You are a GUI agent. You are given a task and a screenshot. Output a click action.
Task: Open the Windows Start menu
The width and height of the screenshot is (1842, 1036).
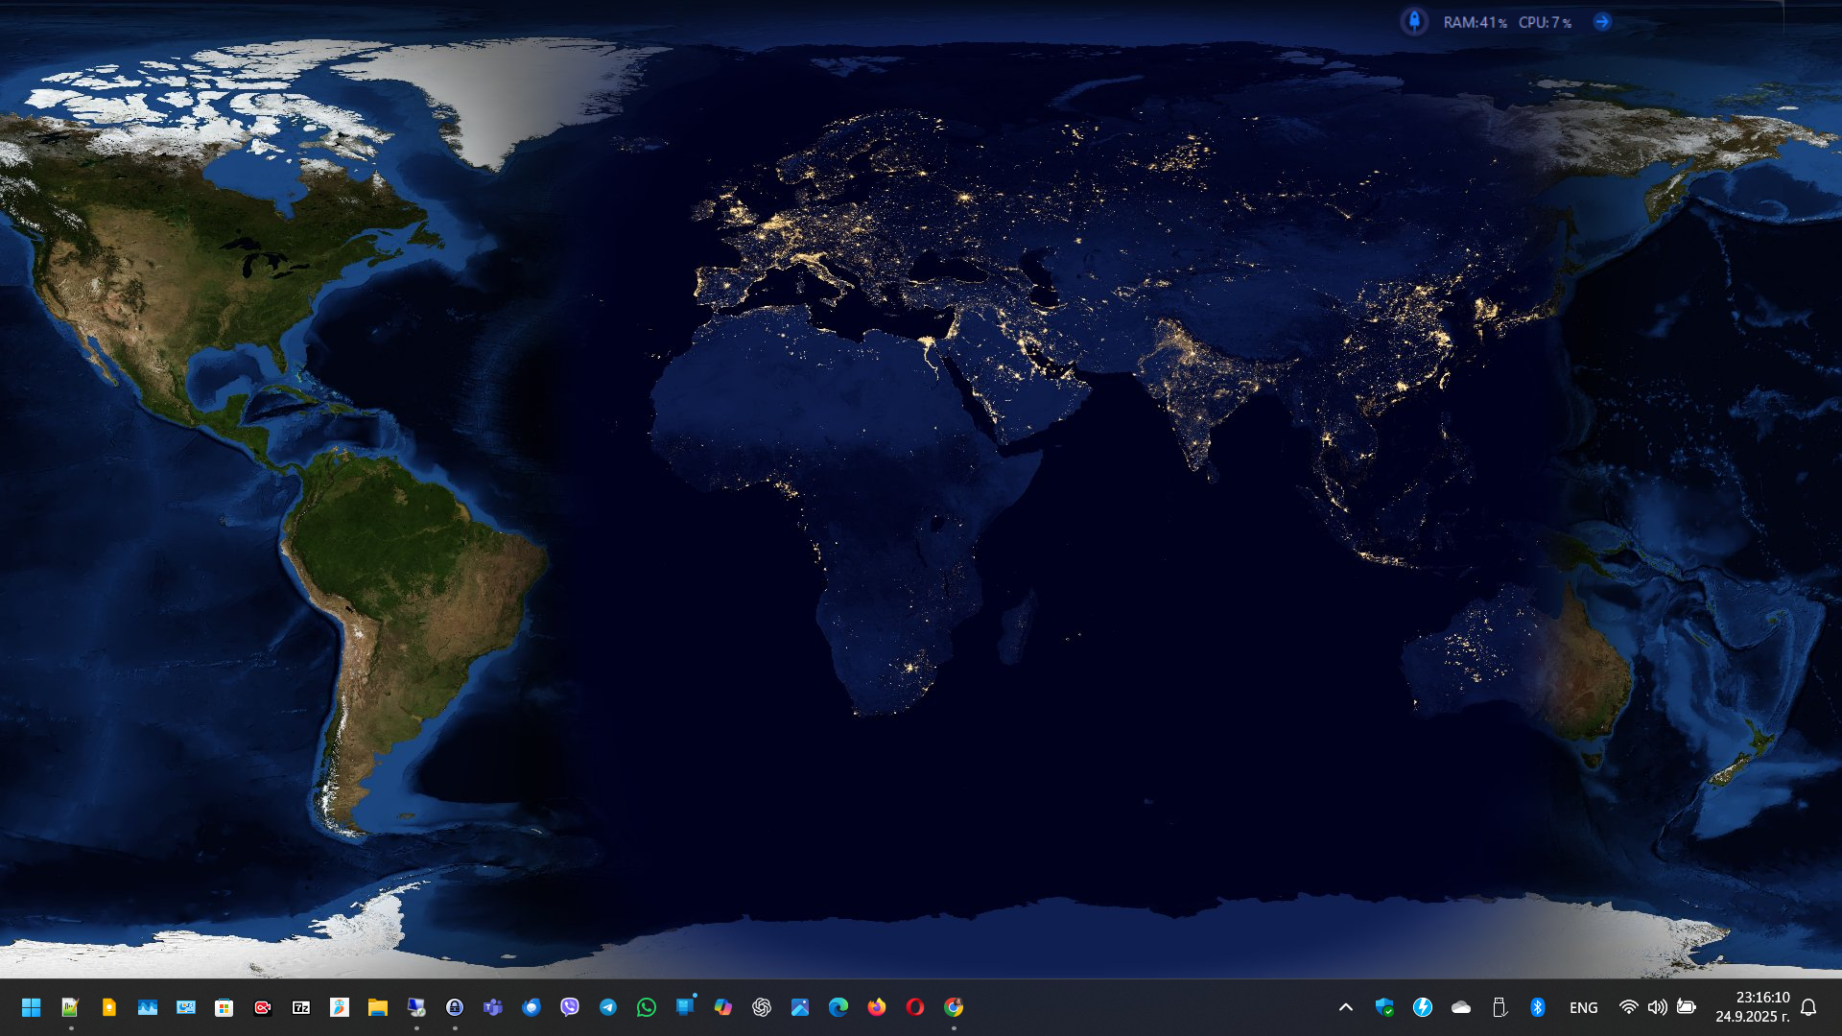[x=31, y=1007]
